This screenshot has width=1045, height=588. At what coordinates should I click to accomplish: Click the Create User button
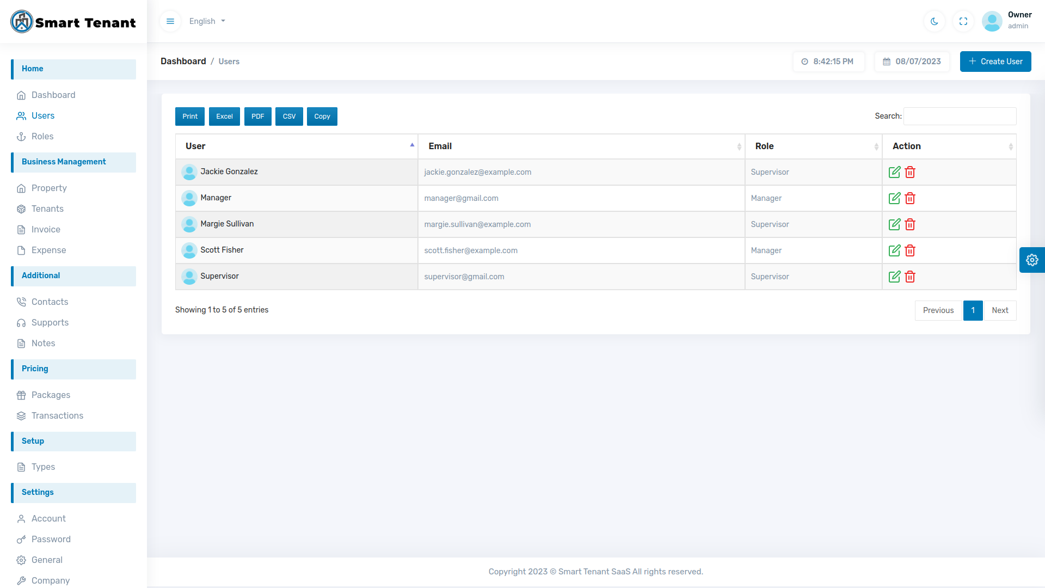995,62
